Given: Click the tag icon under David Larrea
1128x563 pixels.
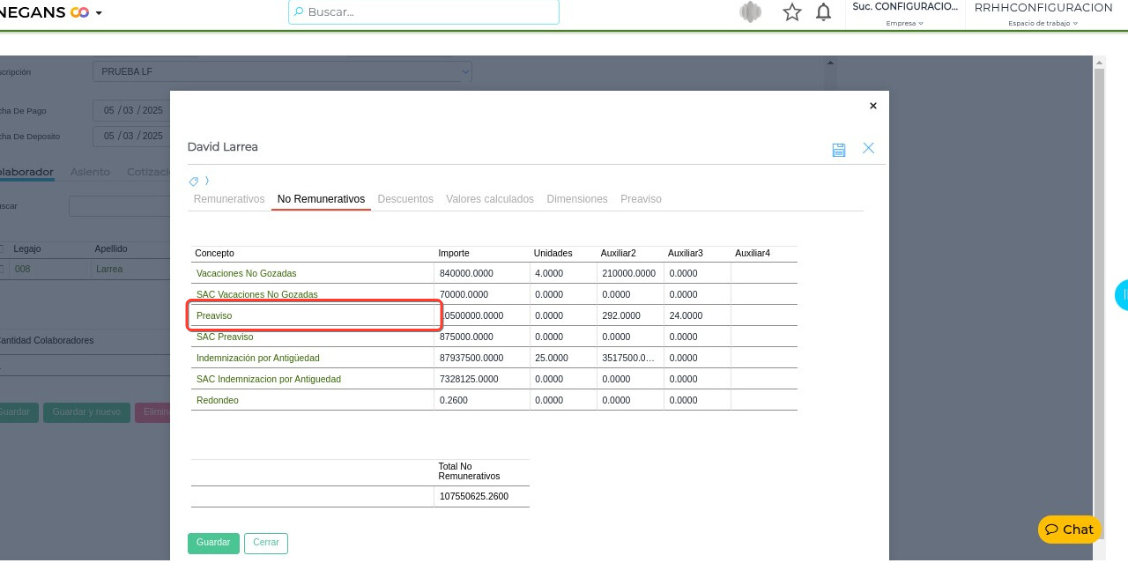Looking at the screenshot, I should (194, 181).
